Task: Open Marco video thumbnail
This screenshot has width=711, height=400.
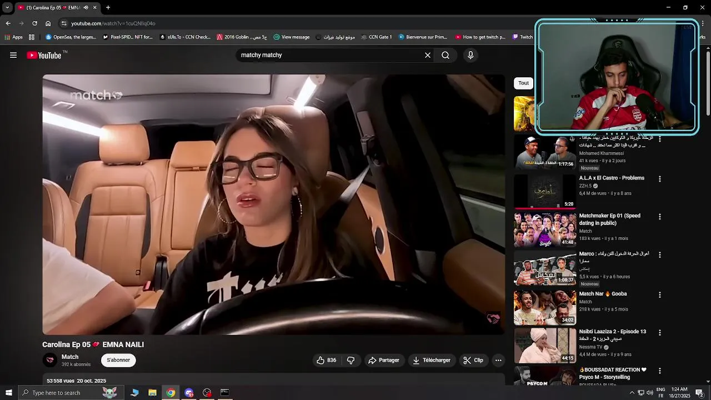Action: tap(545, 267)
